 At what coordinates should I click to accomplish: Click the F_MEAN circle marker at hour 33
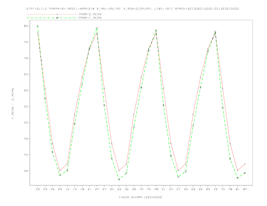(x=119, y=179)
